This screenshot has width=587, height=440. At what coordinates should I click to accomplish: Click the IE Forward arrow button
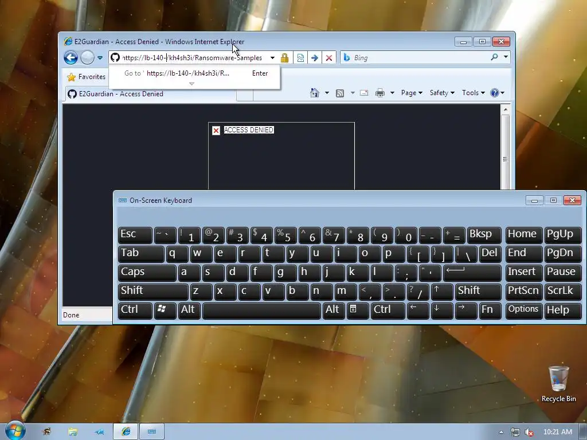(87, 58)
